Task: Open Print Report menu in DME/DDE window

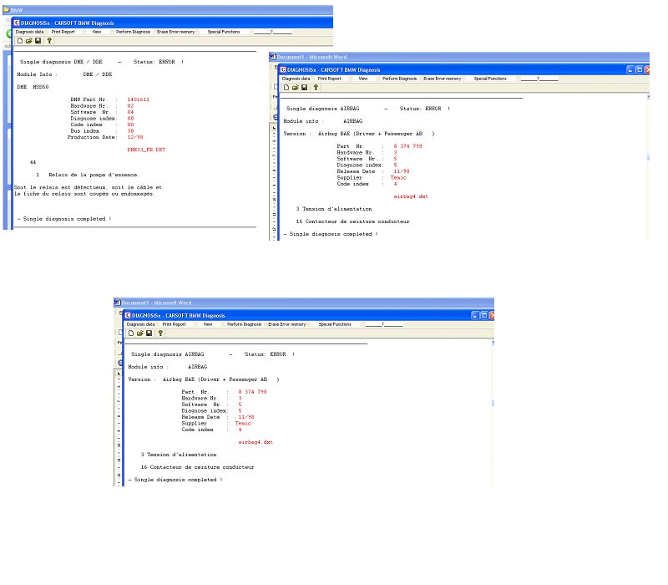Action: coord(63,32)
